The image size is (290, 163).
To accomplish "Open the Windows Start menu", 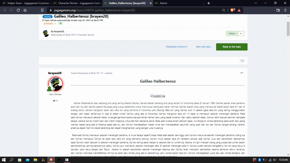I will point(4,160).
